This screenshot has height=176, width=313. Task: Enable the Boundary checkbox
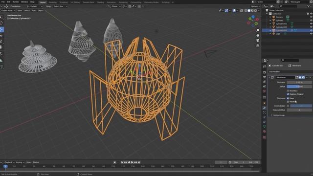click(x=288, y=91)
